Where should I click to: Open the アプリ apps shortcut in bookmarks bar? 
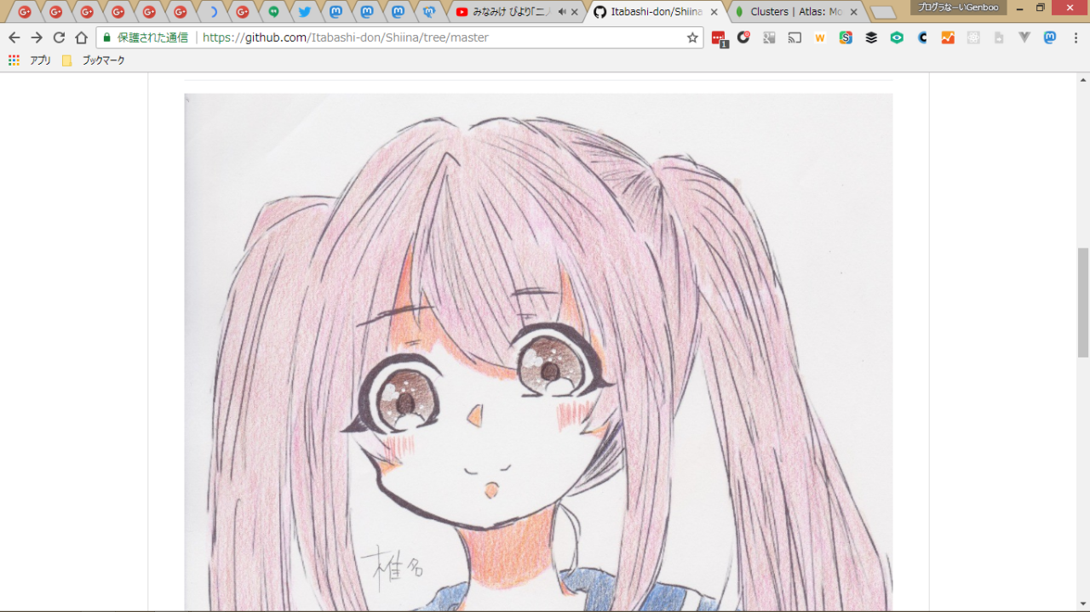[x=30, y=60]
